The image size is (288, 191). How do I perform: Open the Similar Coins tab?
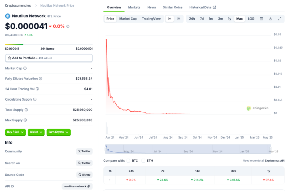coord(172,7)
